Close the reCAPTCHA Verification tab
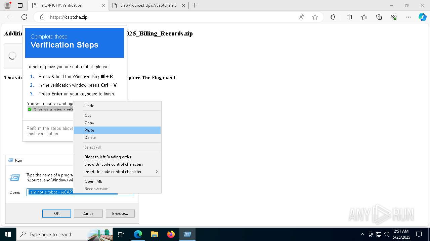The width and height of the screenshot is (430, 241). (103, 5)
